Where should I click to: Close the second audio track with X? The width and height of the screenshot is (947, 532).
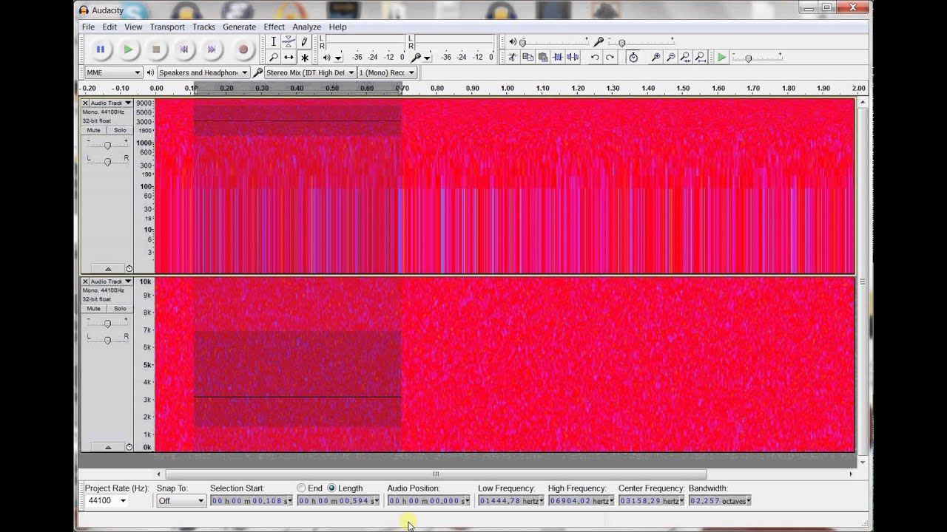tap(85, 282)
